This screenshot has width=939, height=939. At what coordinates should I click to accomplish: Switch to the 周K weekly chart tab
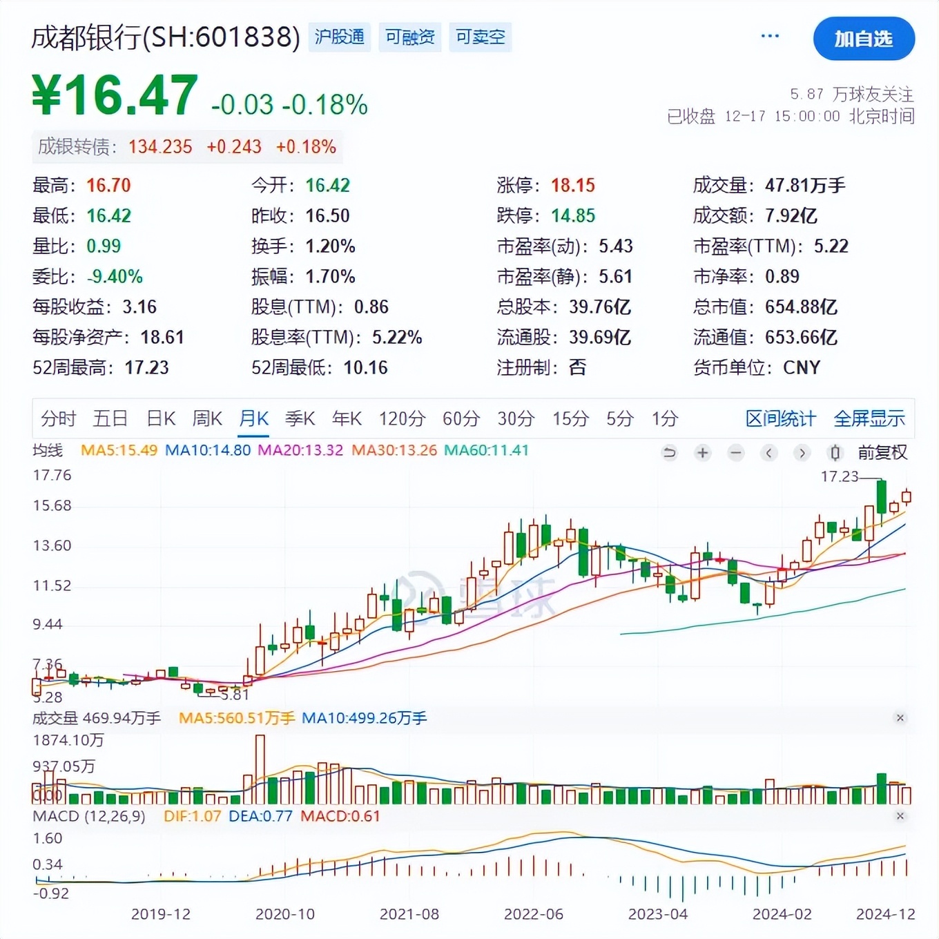(207, 418)
